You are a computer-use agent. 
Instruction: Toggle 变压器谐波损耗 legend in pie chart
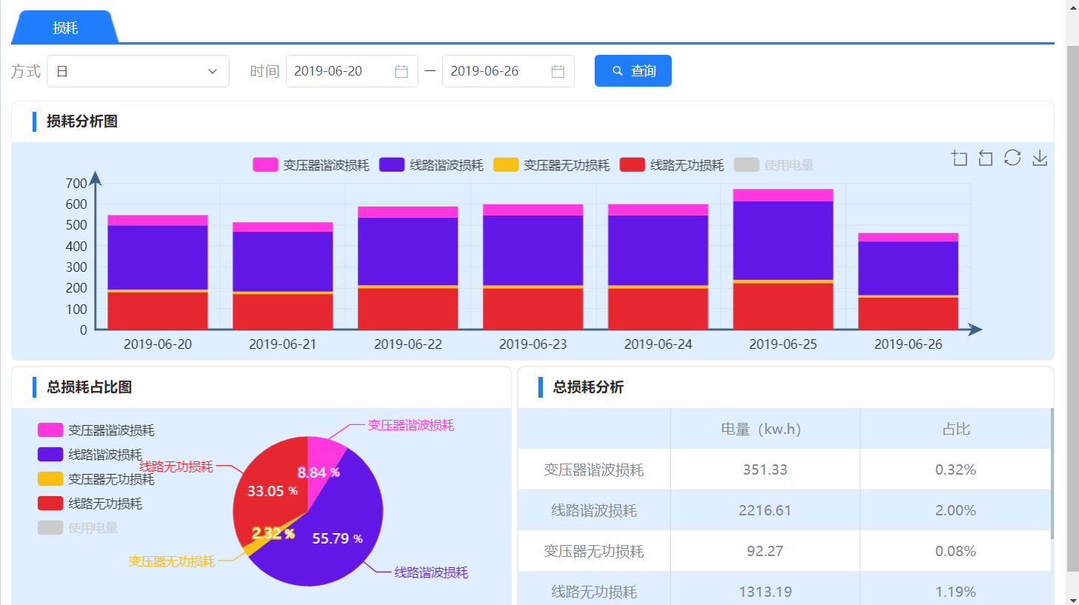[96, 429]
